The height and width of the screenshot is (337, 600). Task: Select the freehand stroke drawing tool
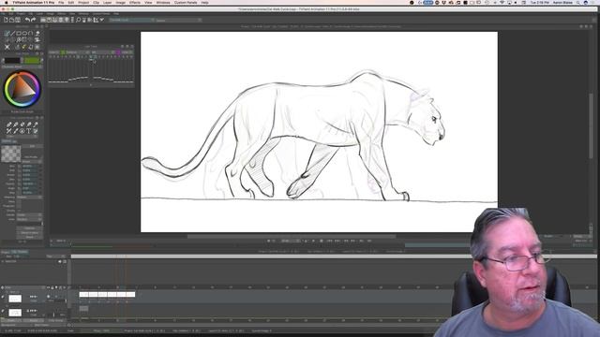(x=7, y=34)
